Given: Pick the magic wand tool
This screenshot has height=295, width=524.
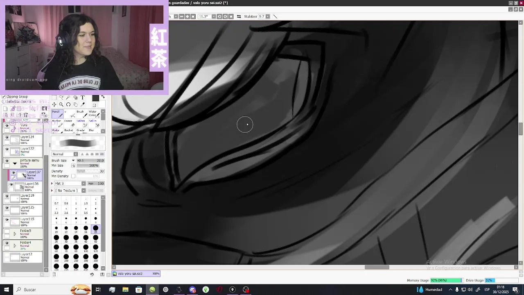Looking at the screenshot, I should (x=68, y=98).
